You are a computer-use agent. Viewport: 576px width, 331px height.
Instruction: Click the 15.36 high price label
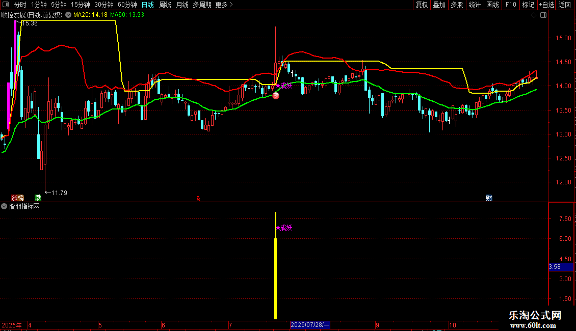[x=30, y=23]
